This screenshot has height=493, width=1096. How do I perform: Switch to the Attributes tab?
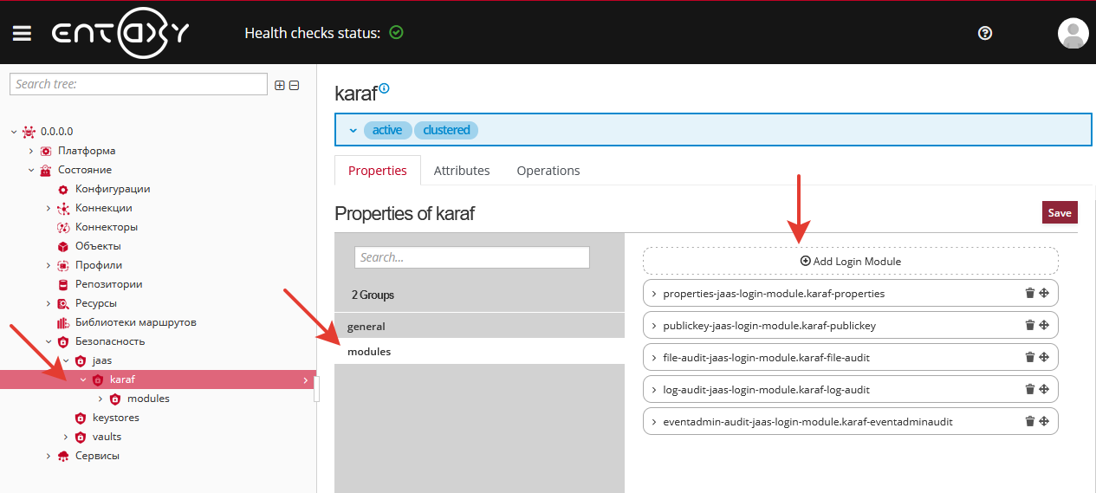461,171
